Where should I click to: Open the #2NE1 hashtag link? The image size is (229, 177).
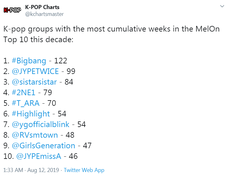pyautogui.click(x=24, y=93)
